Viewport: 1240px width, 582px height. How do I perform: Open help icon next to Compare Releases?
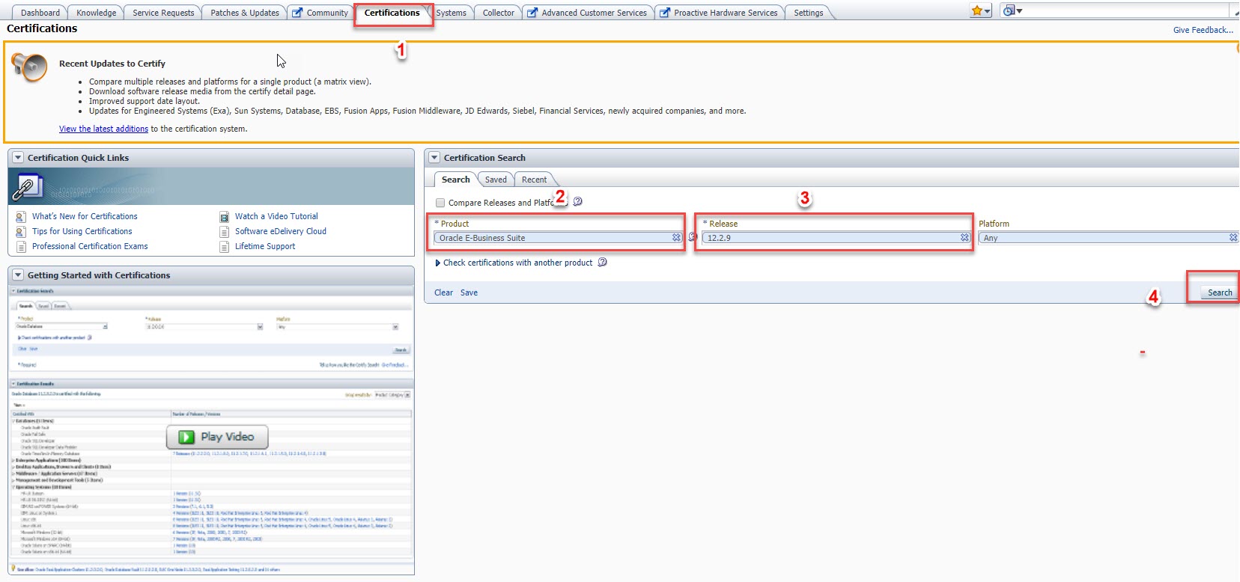(577, 201)
